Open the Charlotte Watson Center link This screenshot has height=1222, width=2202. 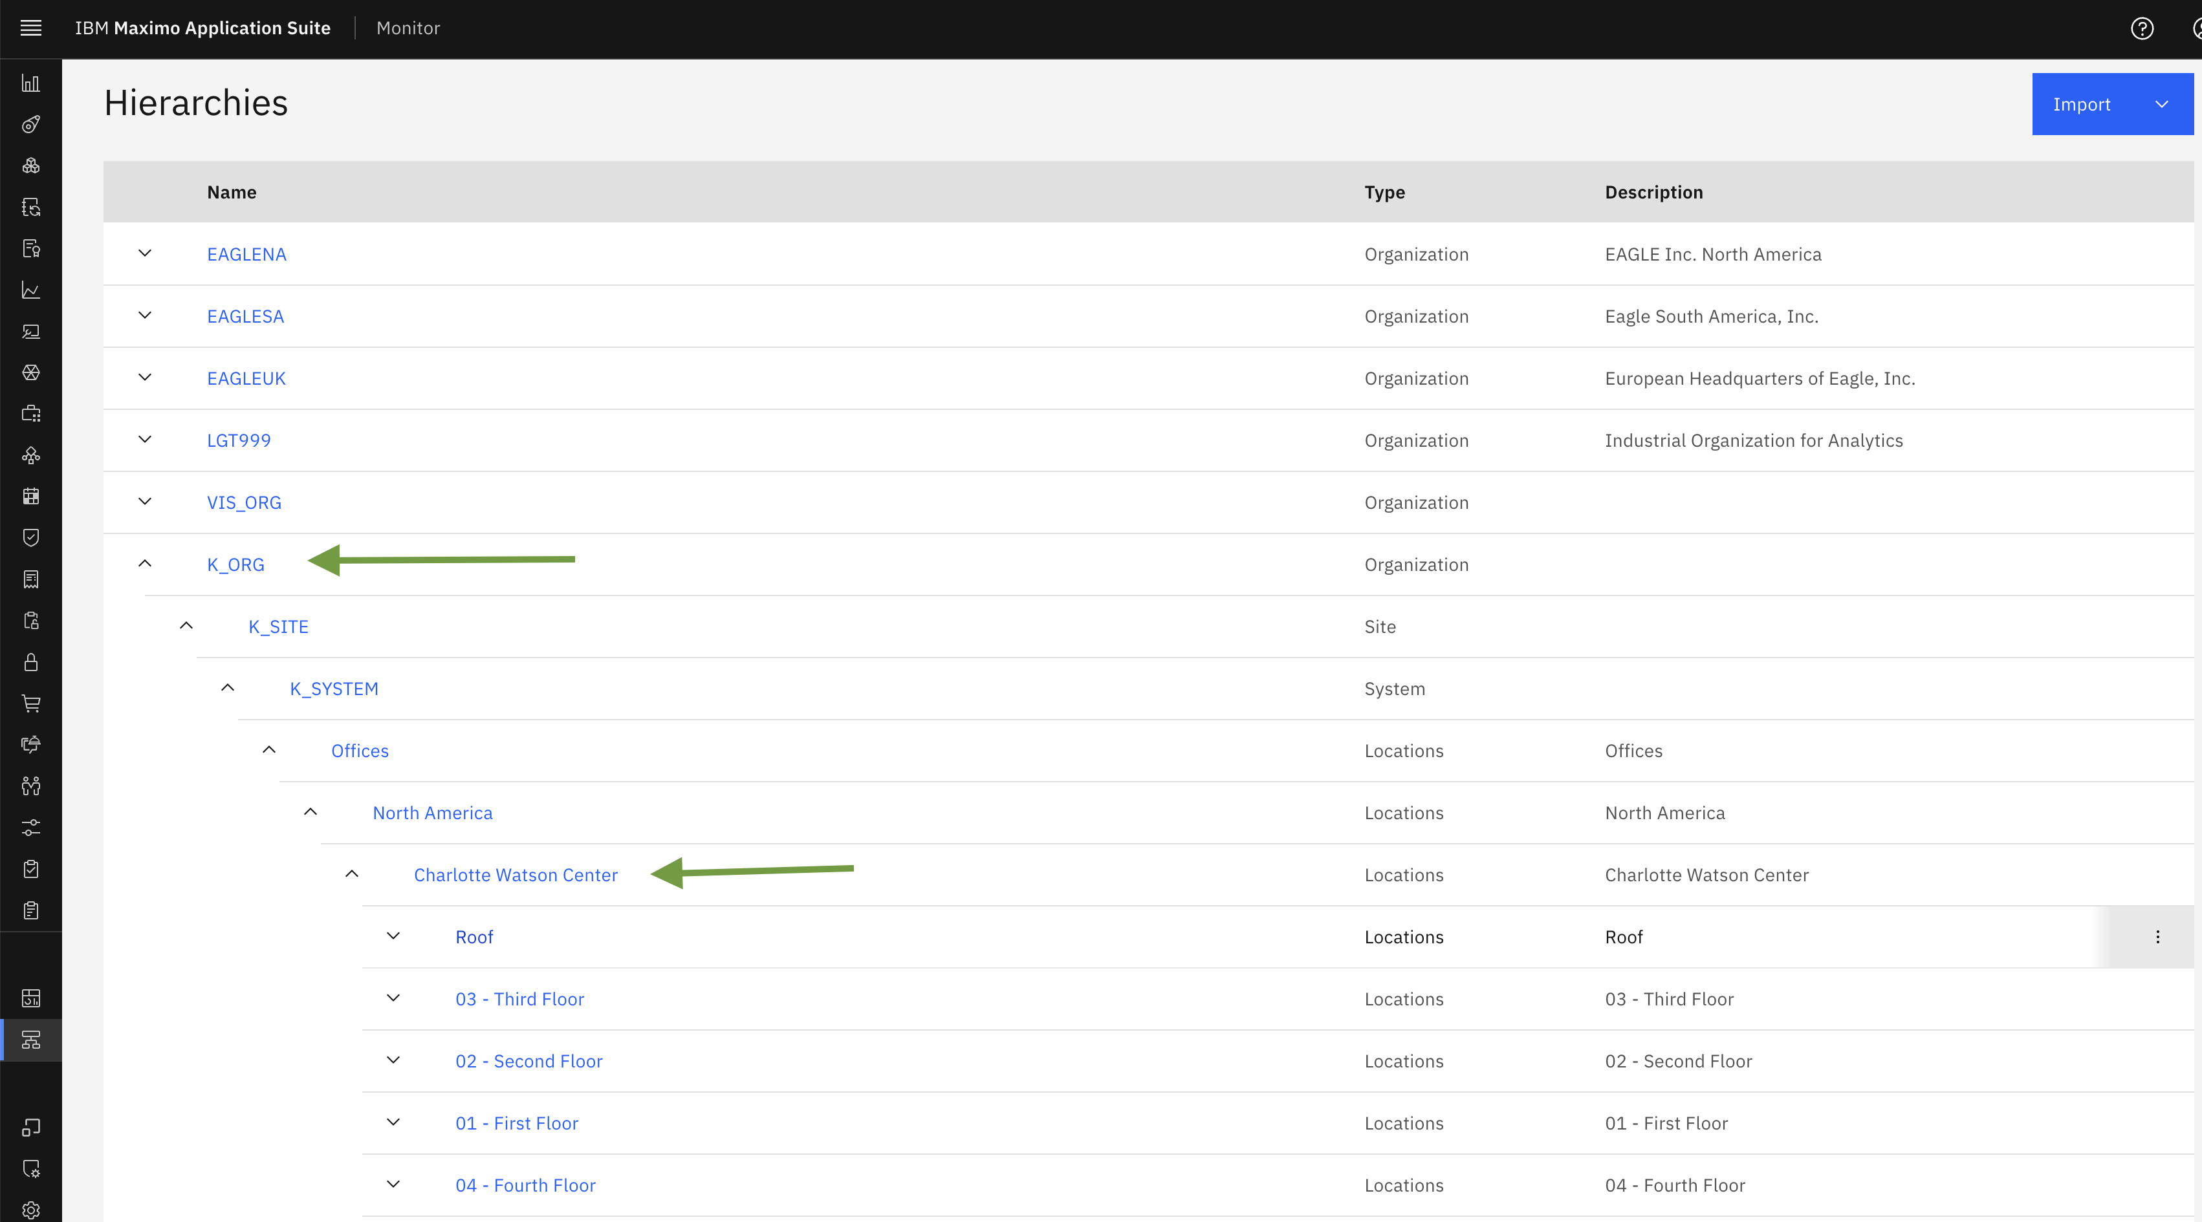coord(516,875)
